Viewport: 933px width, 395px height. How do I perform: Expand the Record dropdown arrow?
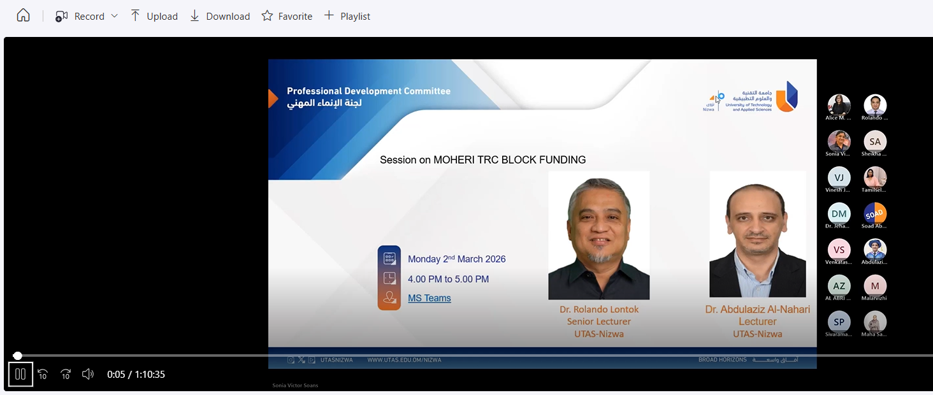(x=115, y=16)
